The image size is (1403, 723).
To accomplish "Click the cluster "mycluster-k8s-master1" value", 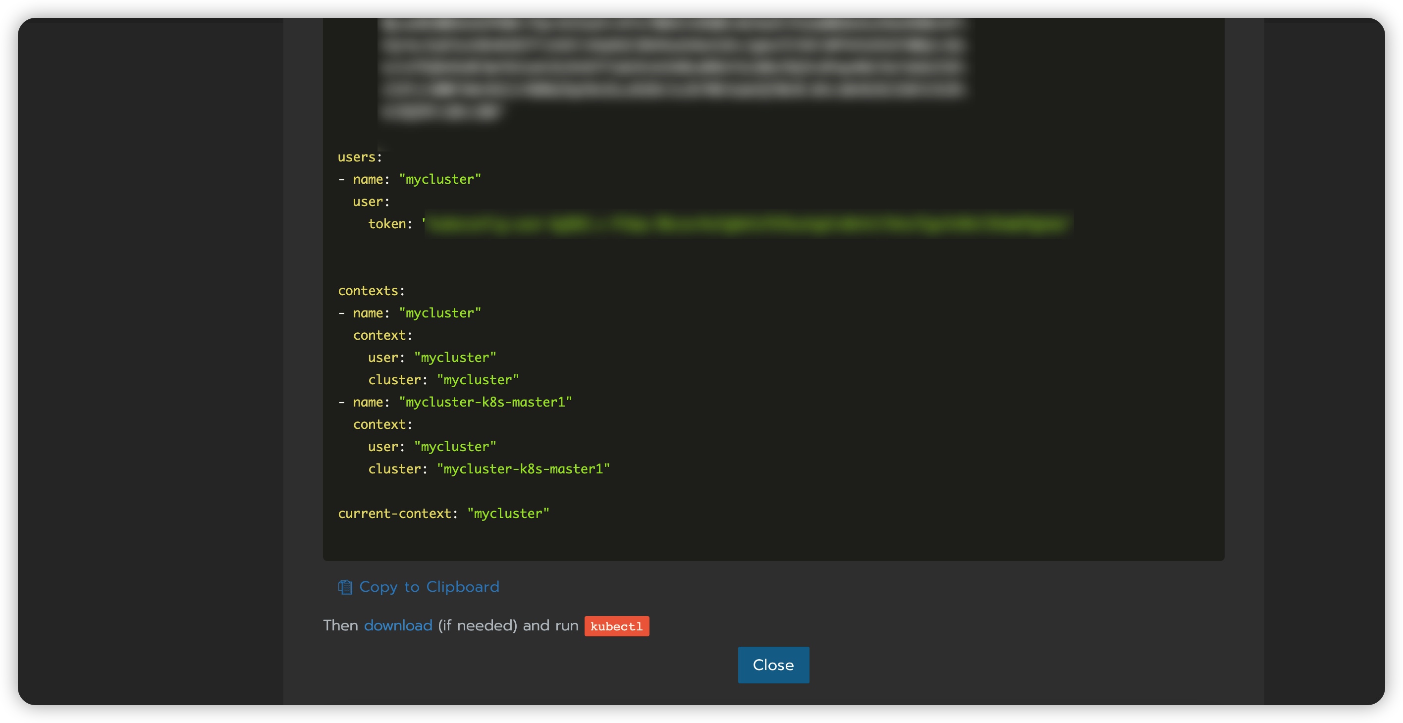I will pos(523,469).
